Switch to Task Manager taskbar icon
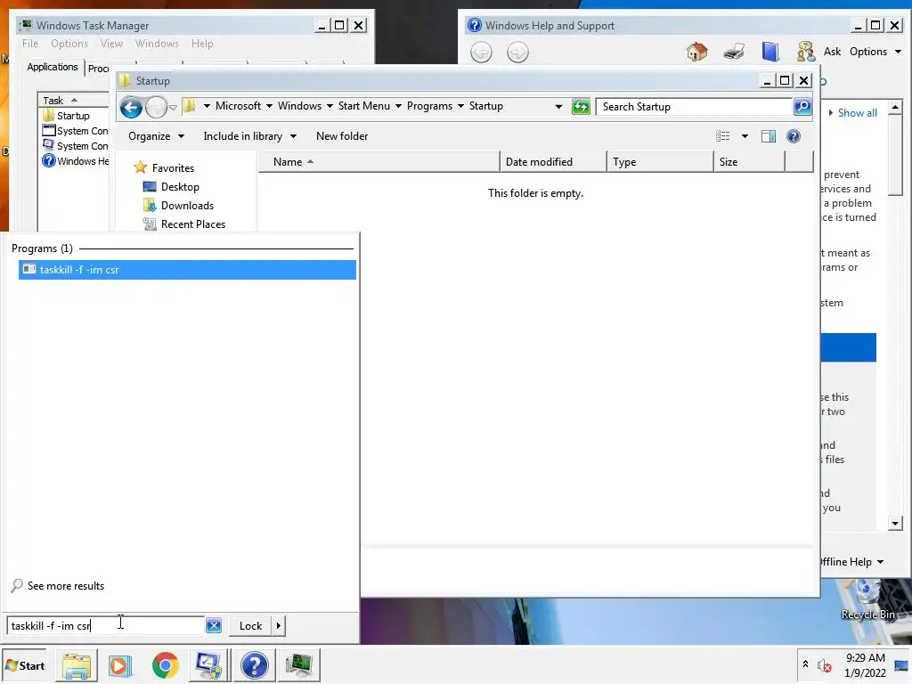Screen dimensions: 912x684 pos(299,665)
